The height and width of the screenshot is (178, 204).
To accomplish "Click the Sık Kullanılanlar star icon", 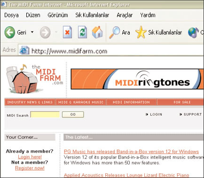I will coord(141,32).
